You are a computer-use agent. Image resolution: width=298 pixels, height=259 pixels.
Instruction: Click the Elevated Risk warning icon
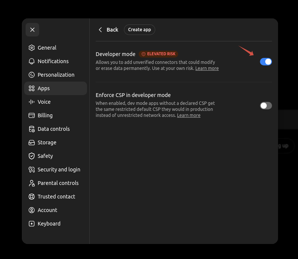pos(144,54)
